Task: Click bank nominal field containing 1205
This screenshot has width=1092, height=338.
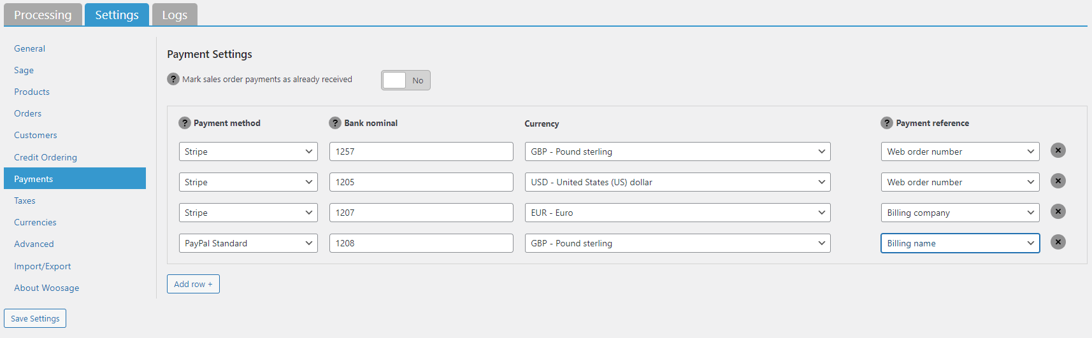Action: (x=421, y=182)
